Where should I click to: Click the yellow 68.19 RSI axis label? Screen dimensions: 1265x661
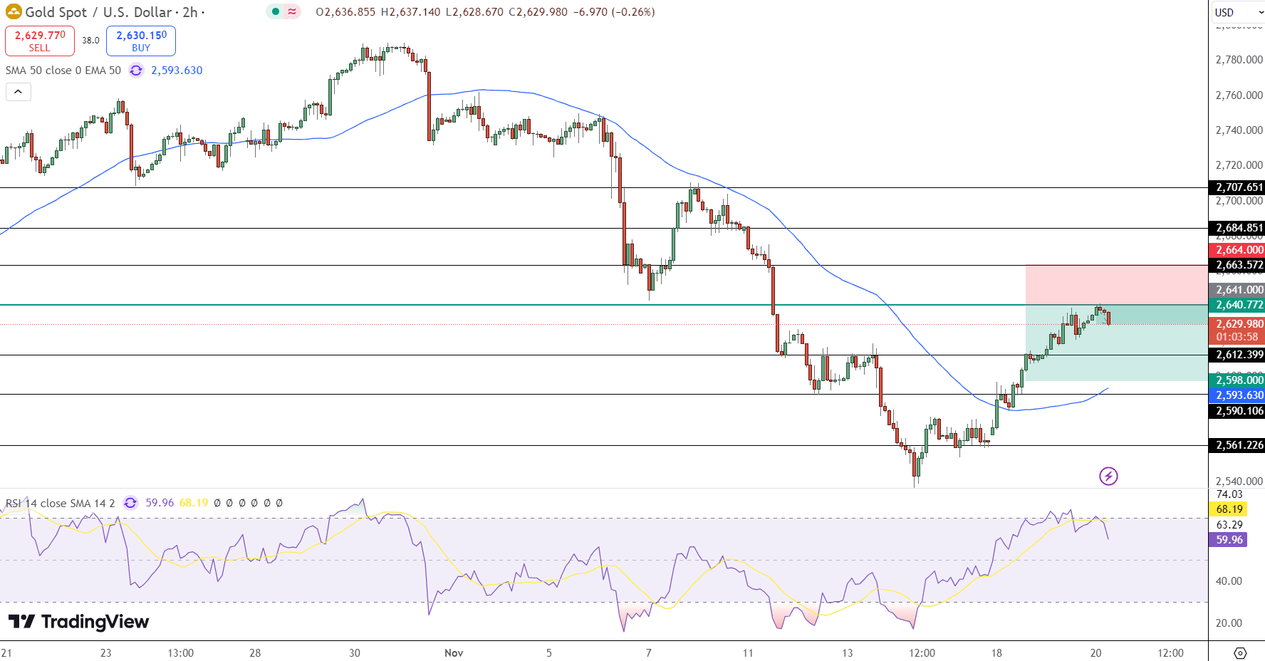tap(1229, 509)
